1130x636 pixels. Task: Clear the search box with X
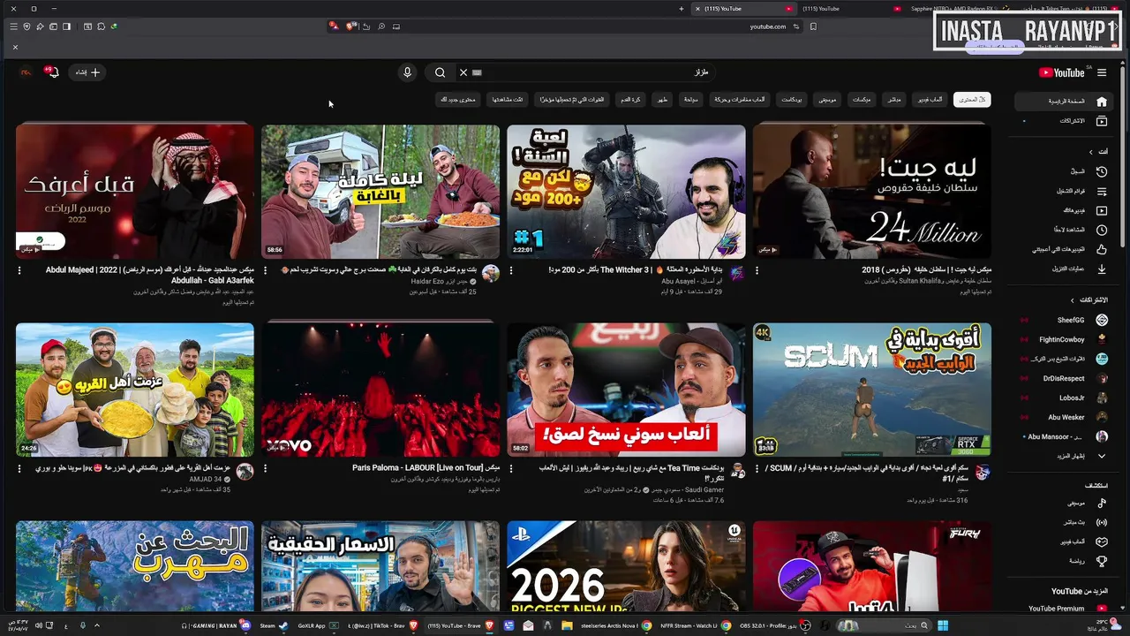tap(463, 72)
